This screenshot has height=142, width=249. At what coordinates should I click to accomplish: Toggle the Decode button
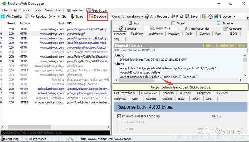click(x=98, y=17)
